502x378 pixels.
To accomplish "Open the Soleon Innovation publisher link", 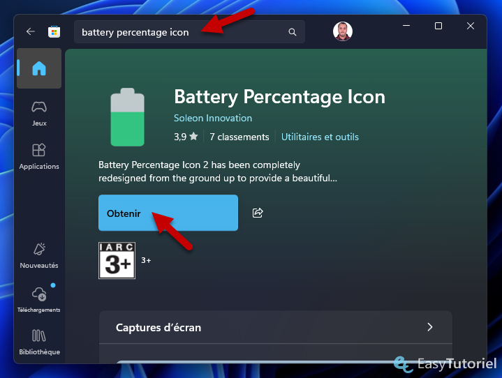I will pyautogui.click(x=213, y=118).
